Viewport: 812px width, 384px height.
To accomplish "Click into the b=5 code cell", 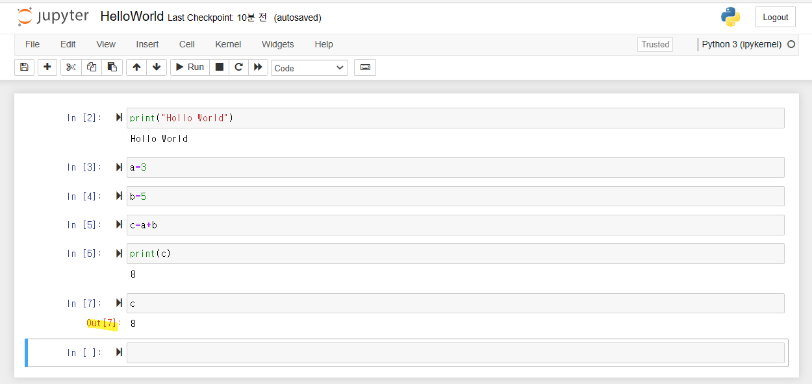I will click(x=455, y=196).
